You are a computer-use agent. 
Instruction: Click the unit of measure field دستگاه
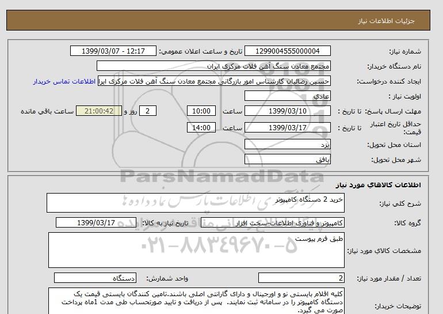click(95, 278)
